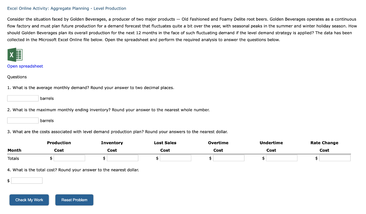Click the "Open spreadsheet" hyperlink
Viewport: 366px width, 214px height.
tap(25, 66)
